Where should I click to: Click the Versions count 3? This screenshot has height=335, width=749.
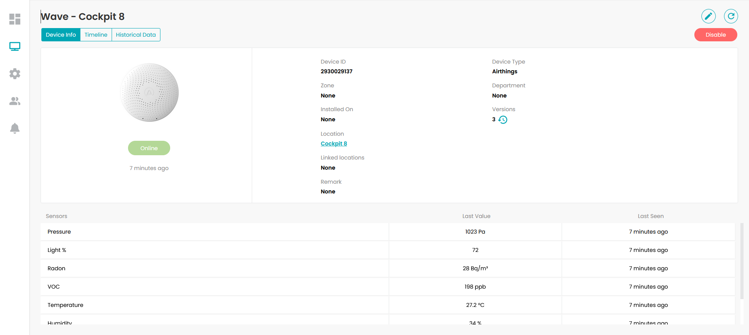494,119
